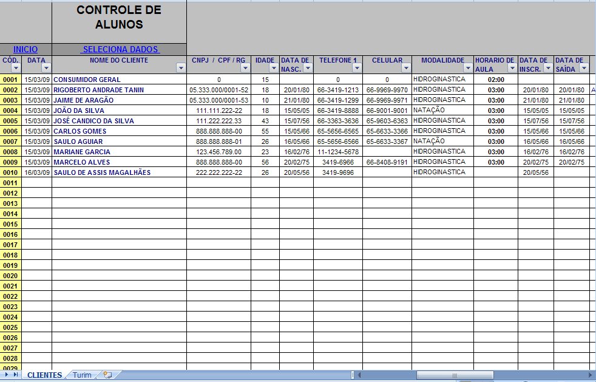
Task: Go to next sheet navigation arrow
Action: pos(7,375)
